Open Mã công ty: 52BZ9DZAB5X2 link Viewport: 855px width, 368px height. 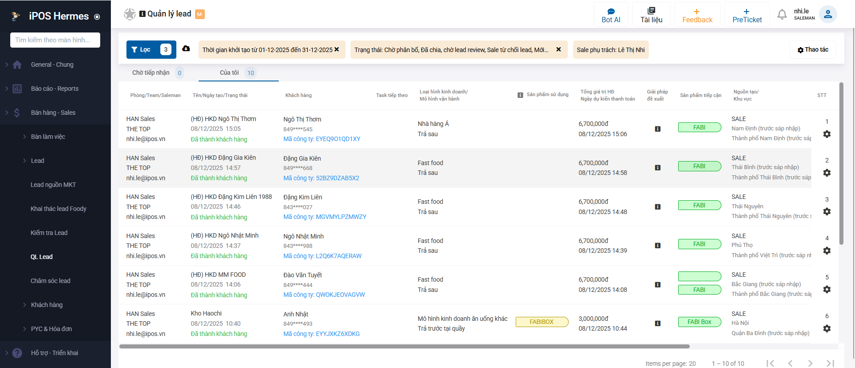tap(321, 178)
